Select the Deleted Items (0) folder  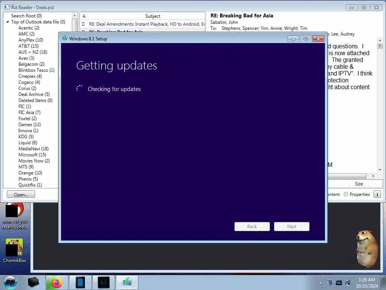pos(35,100)
